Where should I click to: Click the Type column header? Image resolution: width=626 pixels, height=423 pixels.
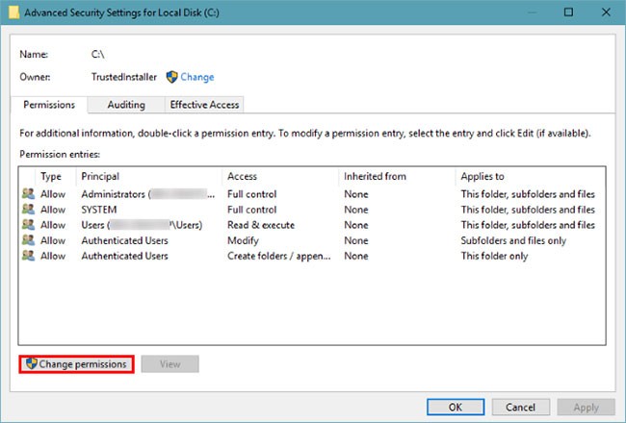pos(51,177)
